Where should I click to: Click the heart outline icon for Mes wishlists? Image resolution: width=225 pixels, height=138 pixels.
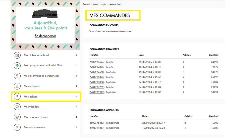click(x=17, y=107)
